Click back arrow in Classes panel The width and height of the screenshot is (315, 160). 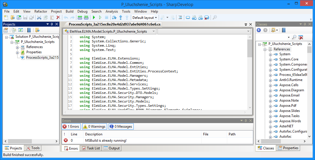[259, 30]
